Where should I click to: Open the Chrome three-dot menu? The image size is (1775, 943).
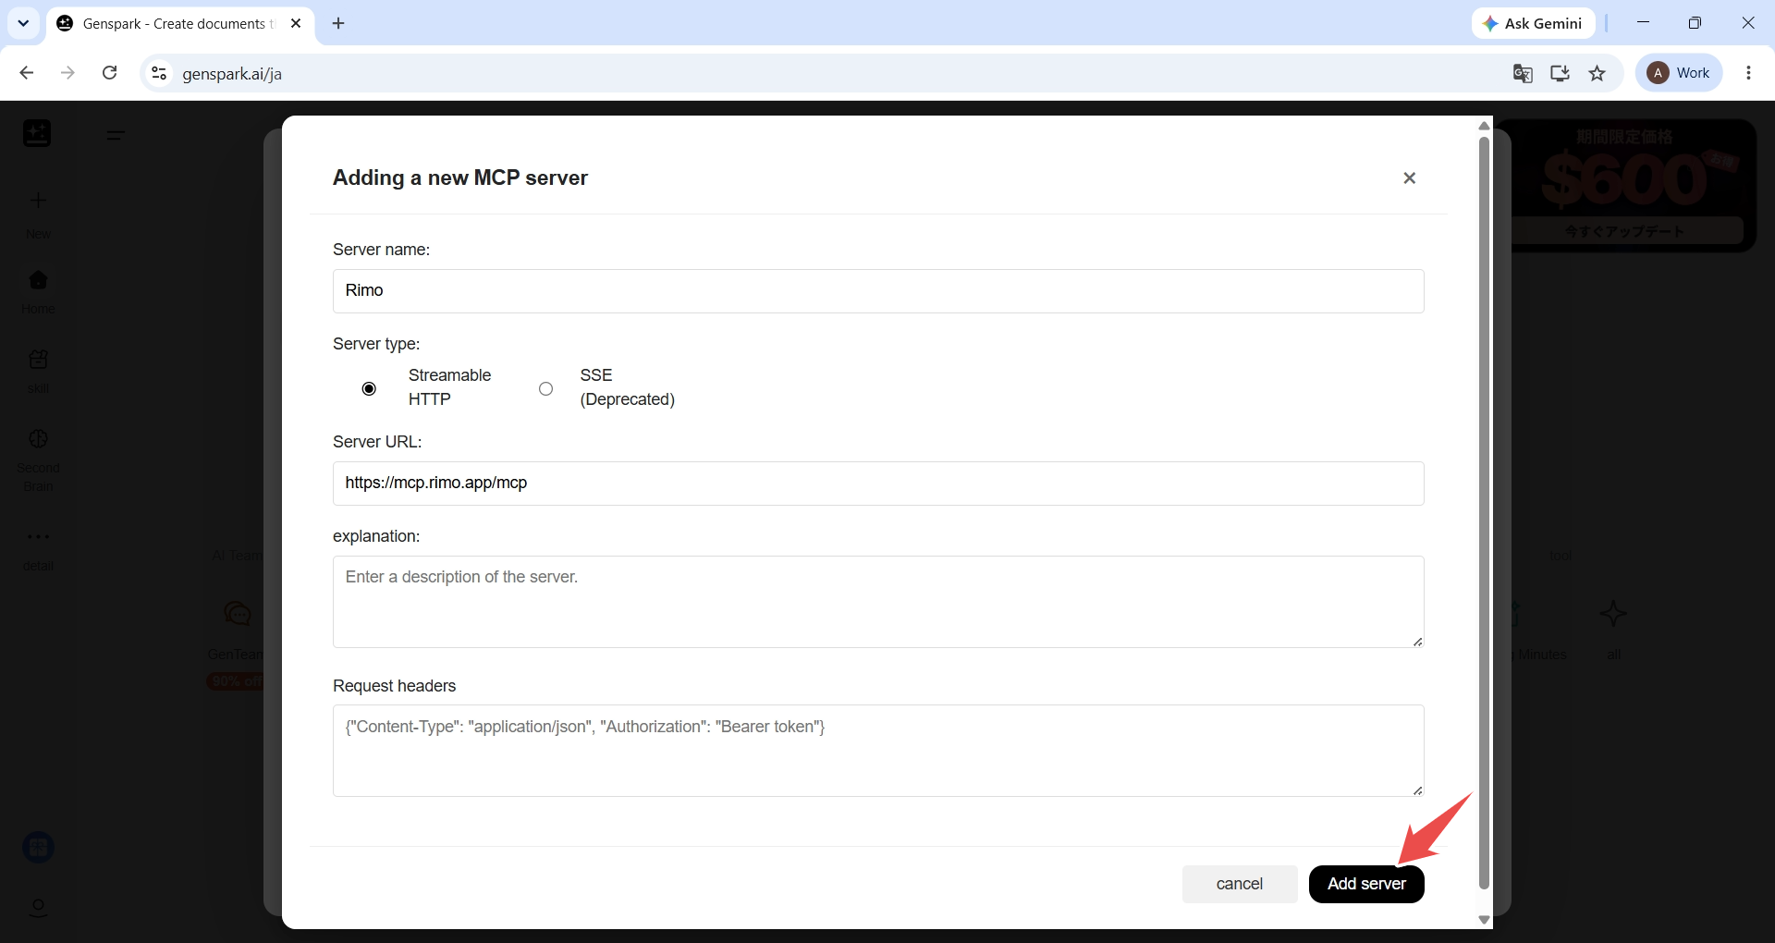click(1748, 73)
